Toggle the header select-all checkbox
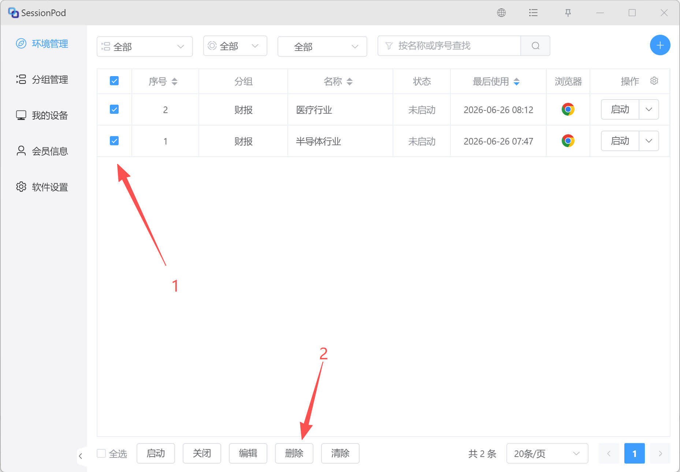680x472 pixels. [114, 81]
